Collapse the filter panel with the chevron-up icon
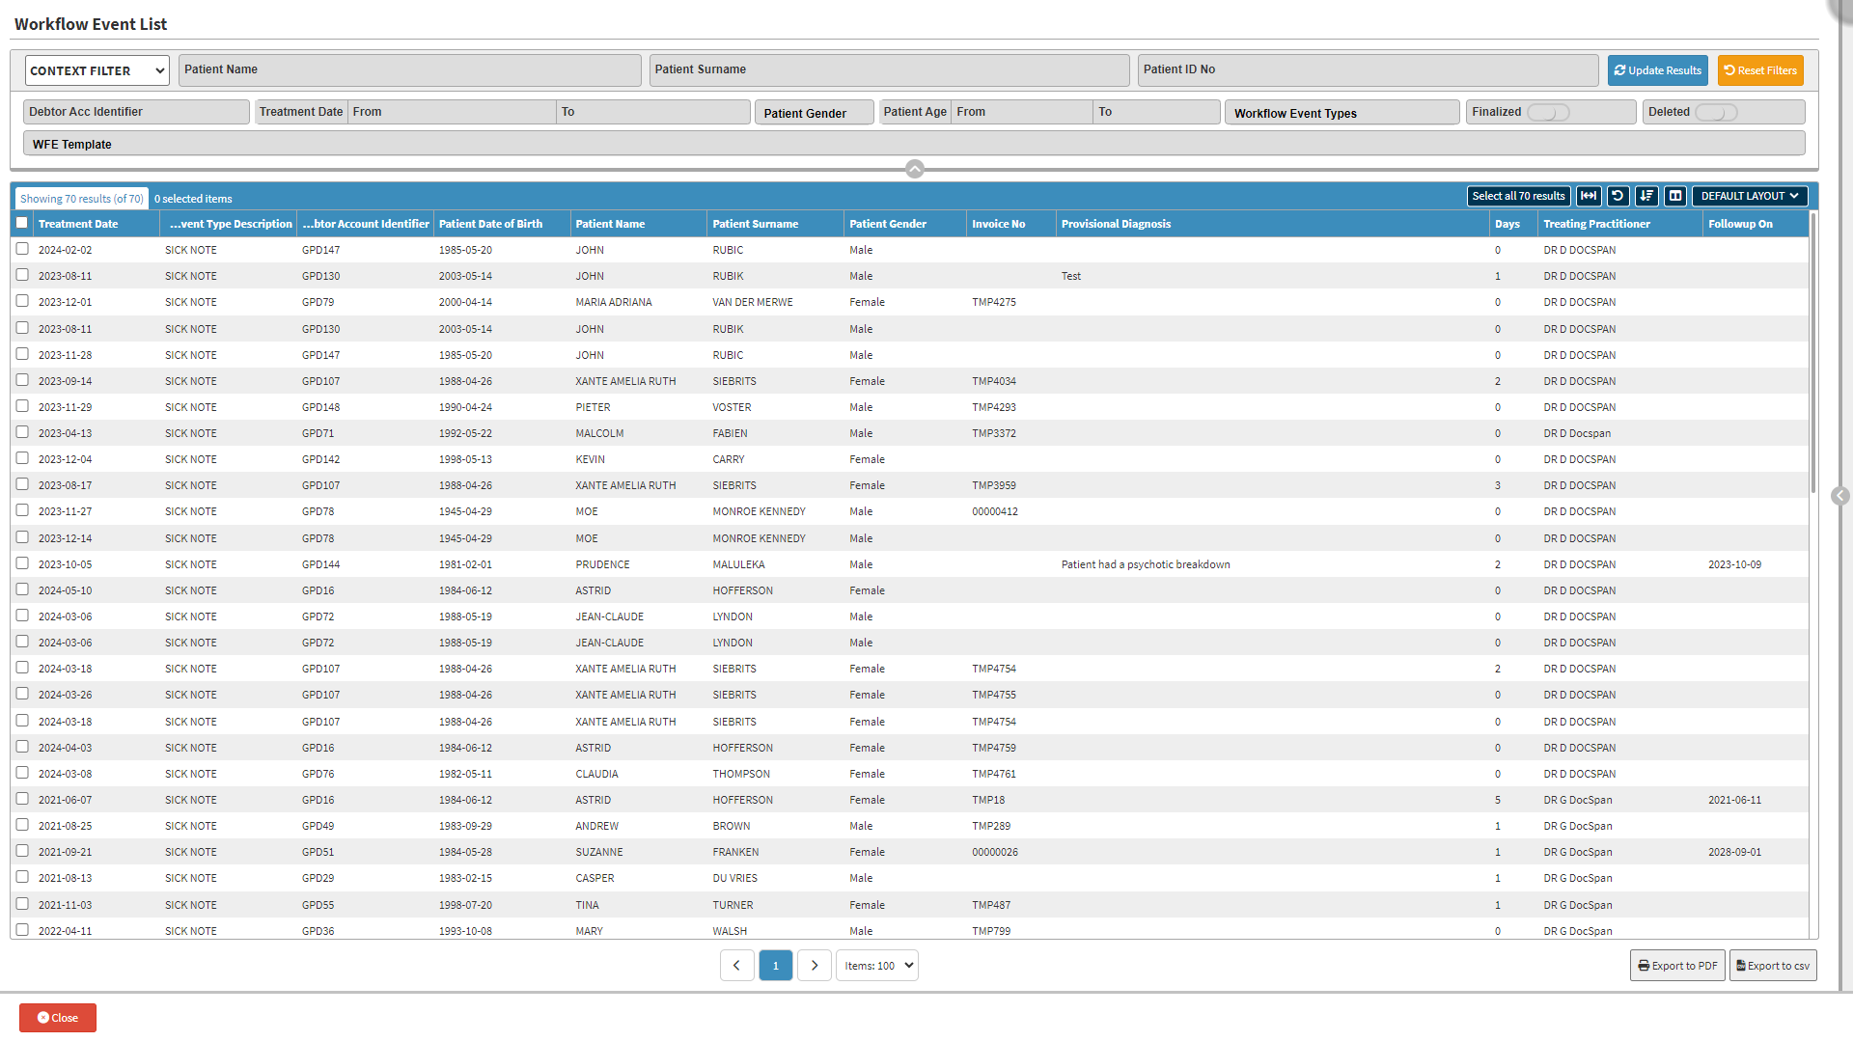 click(915, 169)
